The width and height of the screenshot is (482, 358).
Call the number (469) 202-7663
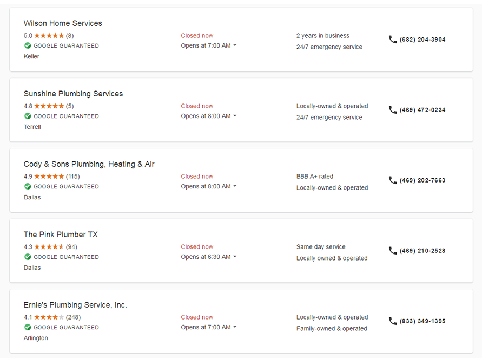(422, 180)
